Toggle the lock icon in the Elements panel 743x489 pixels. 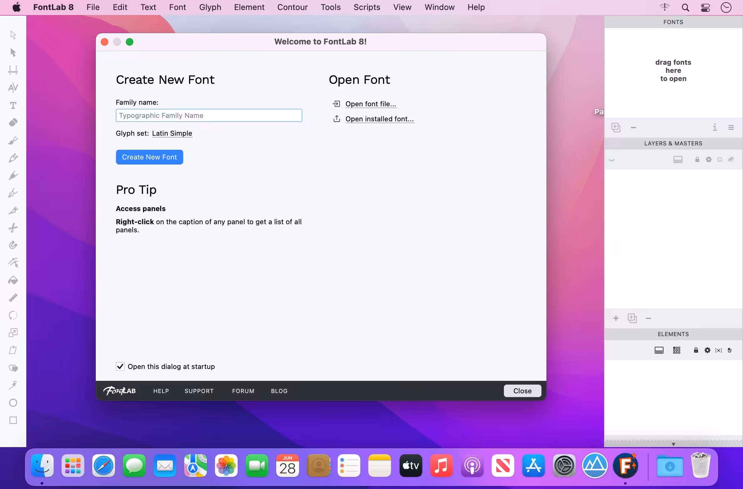coord(696,350)
